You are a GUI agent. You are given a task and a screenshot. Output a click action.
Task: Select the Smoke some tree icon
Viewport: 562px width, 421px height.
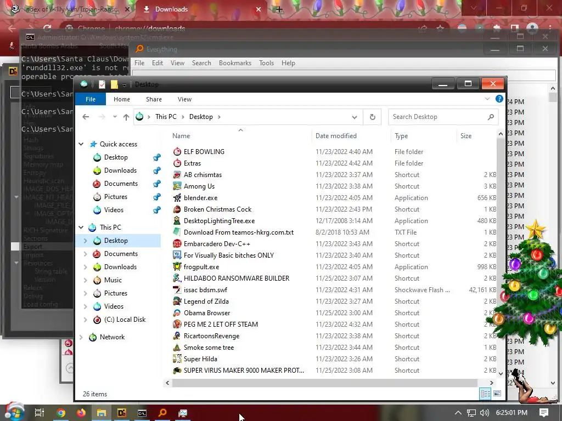pos(177,347)
